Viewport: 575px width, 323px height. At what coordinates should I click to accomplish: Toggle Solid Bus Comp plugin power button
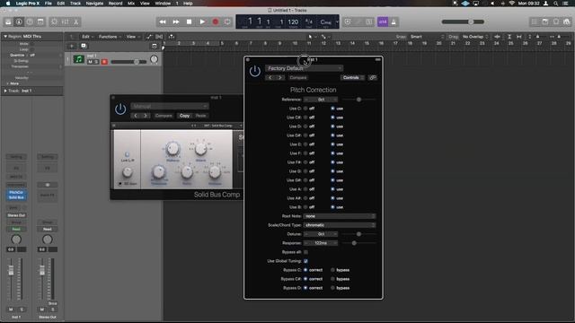[120, 109]
